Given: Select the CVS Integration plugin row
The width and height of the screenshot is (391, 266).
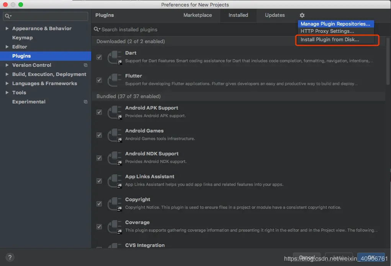Looking at the screenshot, I should pos(238,245).
